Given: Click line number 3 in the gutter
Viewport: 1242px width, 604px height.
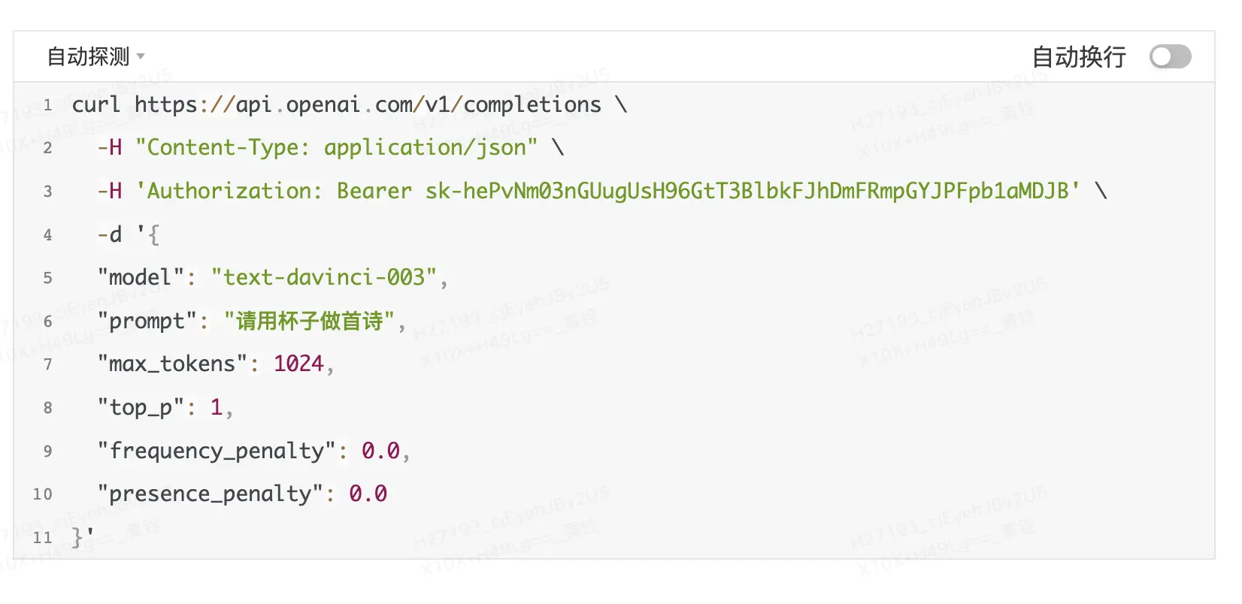Looking at the screenshot, I should (x=47, y=192).
